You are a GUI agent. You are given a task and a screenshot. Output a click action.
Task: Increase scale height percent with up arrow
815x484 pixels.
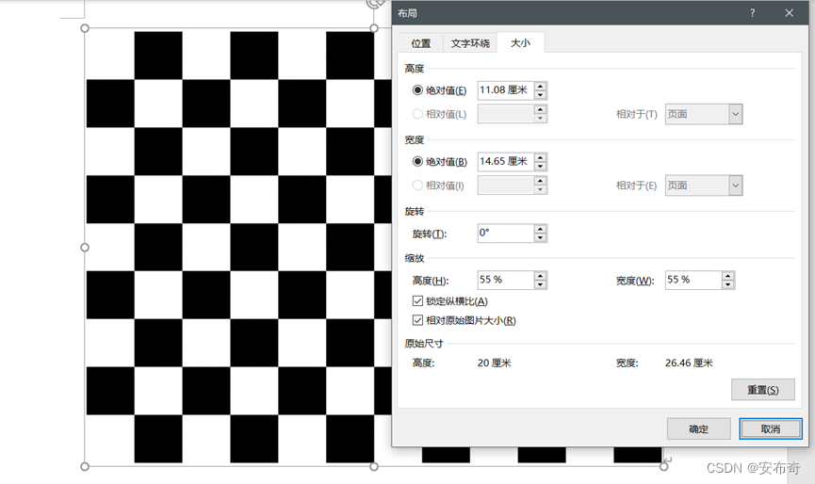click(541, 276)
